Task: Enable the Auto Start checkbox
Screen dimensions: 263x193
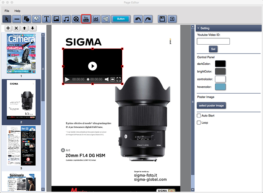Action: 199,116
